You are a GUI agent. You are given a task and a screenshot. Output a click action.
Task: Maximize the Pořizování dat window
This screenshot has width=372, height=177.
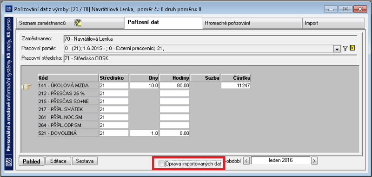click(x=345, y=9)
